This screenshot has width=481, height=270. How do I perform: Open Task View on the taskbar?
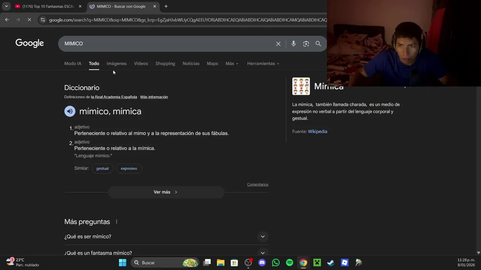coord(207,262)
